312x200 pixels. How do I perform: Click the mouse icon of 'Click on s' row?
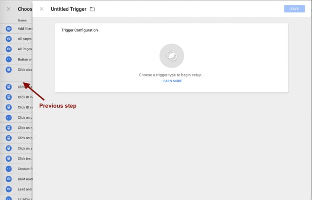coord(8,148)
